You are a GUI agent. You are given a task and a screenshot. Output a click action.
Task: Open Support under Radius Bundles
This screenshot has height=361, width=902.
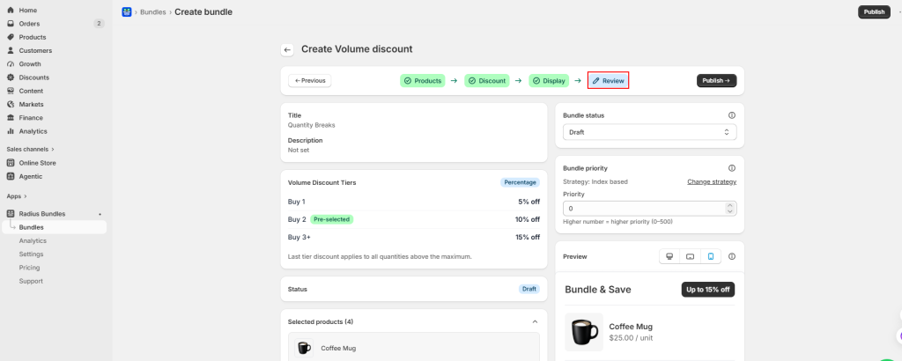31,281
